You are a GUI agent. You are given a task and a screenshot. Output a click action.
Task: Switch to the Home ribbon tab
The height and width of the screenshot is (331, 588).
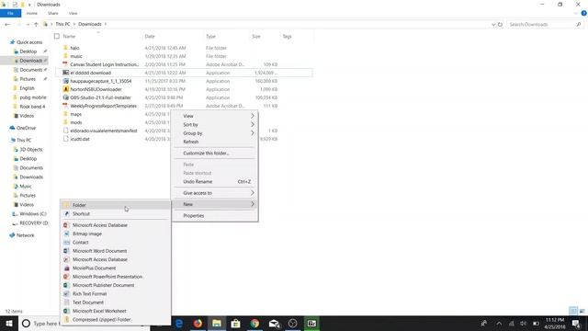click(32, 13)
